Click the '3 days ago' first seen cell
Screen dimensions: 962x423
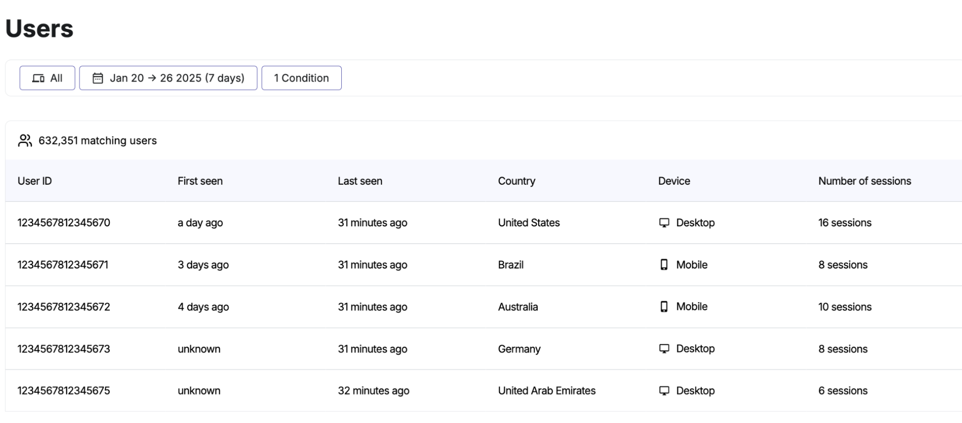[203, 265]
